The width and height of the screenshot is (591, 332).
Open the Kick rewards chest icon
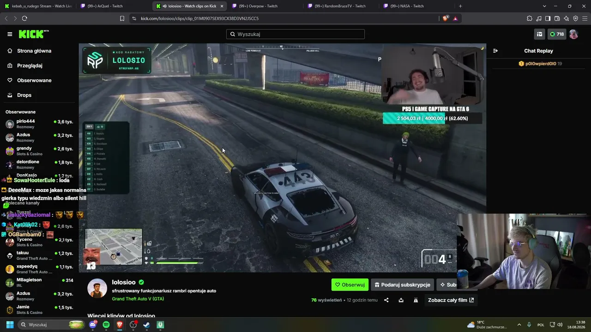coord(539,34)
